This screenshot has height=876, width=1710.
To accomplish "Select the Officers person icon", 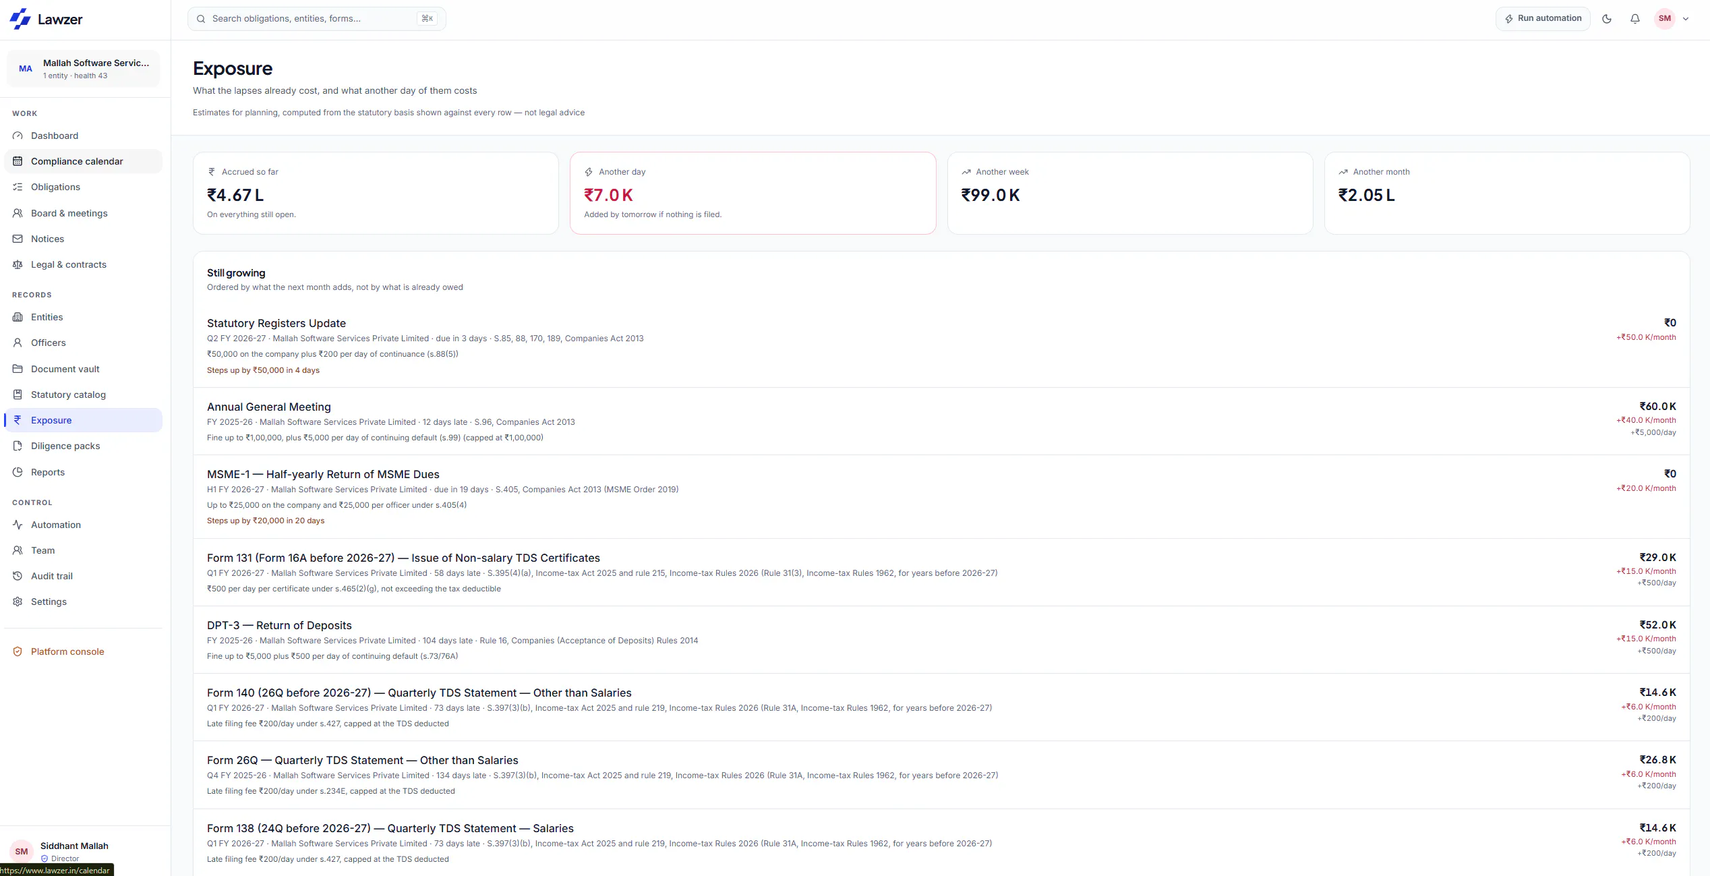I will coord(18,343).
